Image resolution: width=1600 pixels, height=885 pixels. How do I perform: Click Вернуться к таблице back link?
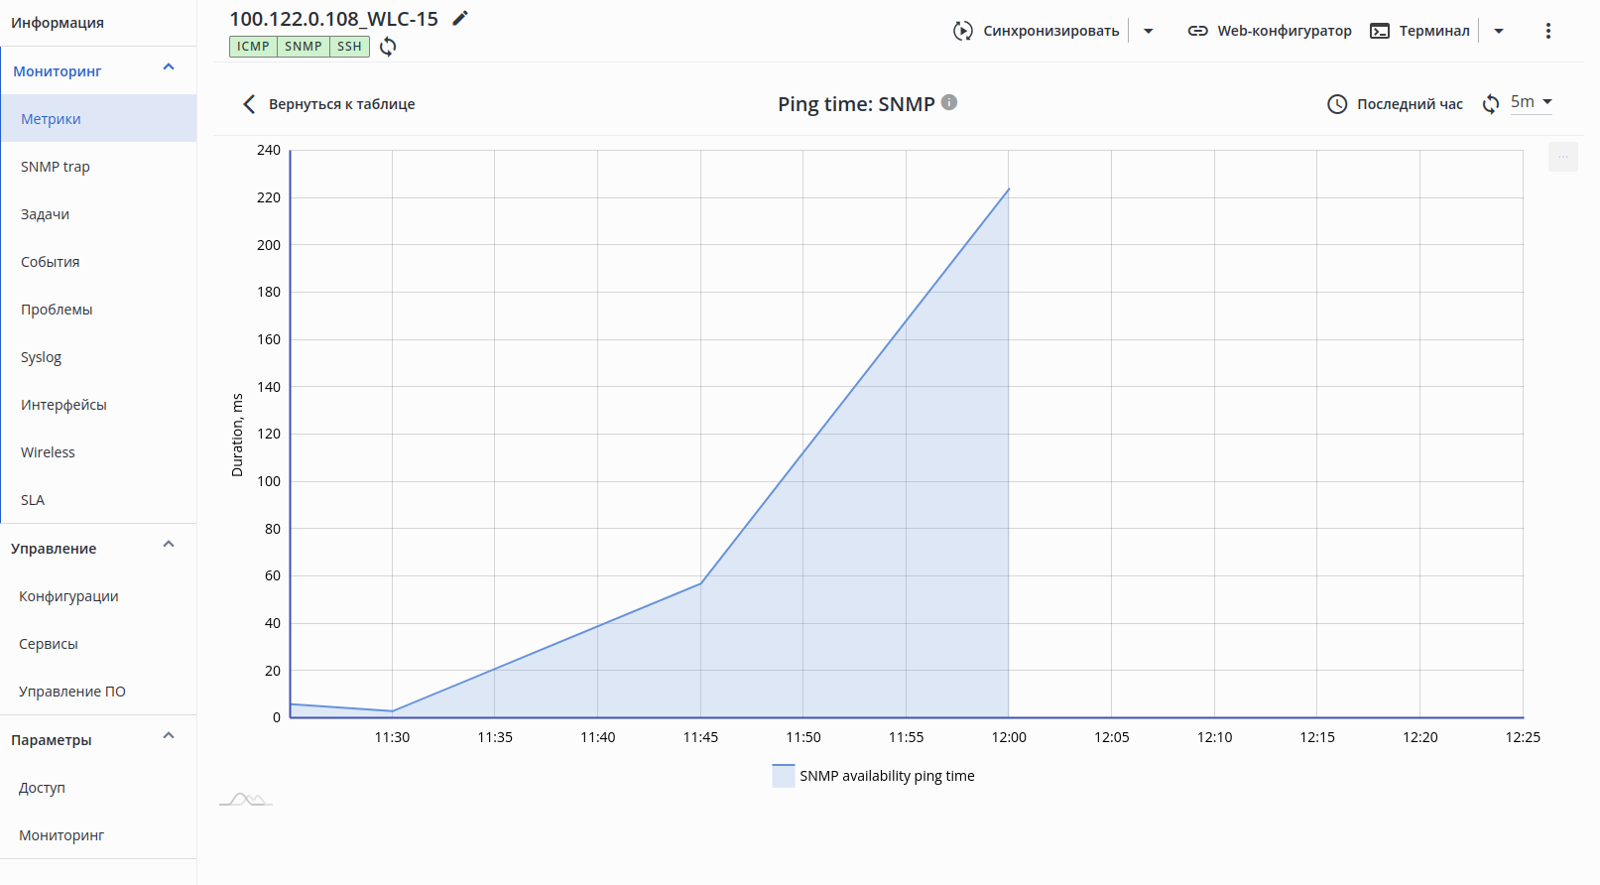[x=329, y=104]
